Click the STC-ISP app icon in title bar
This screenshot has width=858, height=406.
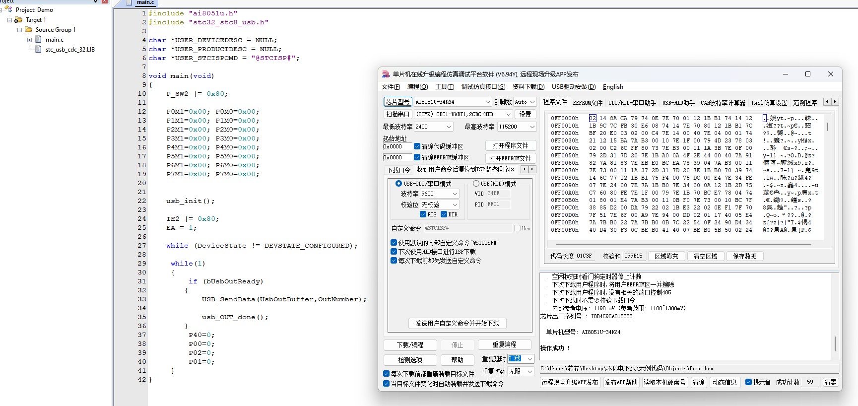(386, 74)
